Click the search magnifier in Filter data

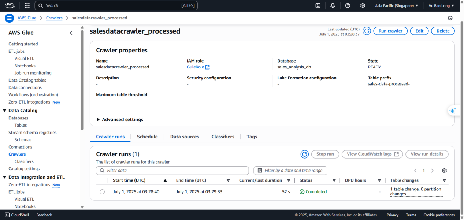click(x=101, y=171)
